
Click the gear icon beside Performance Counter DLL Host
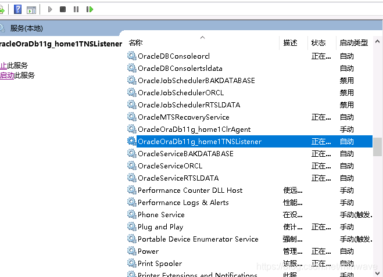[132, 190]
